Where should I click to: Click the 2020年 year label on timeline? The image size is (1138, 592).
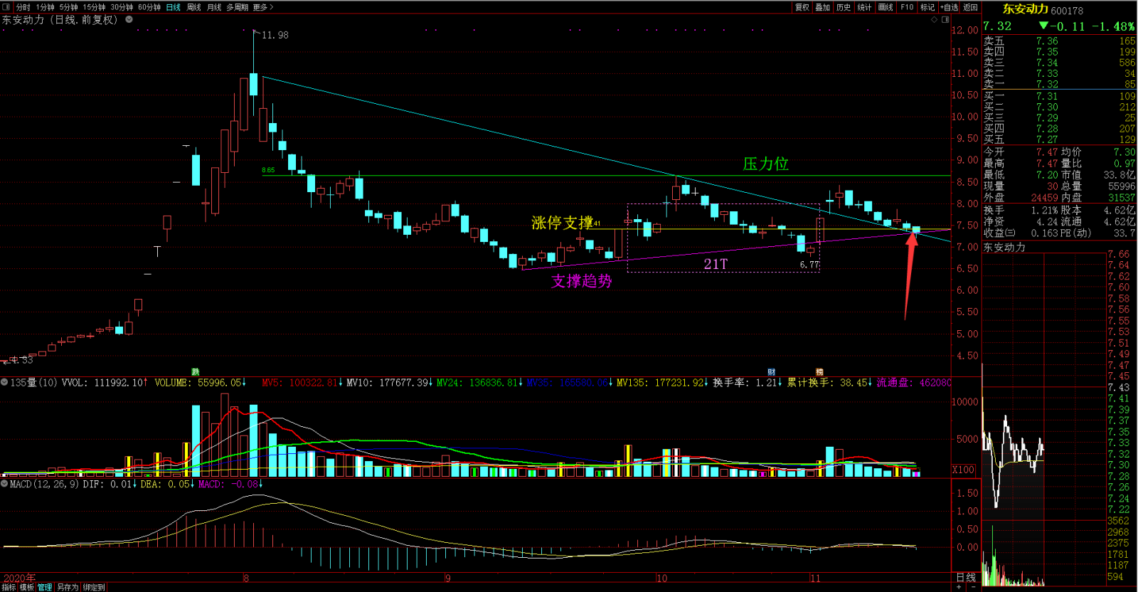[x=18, y=578]
